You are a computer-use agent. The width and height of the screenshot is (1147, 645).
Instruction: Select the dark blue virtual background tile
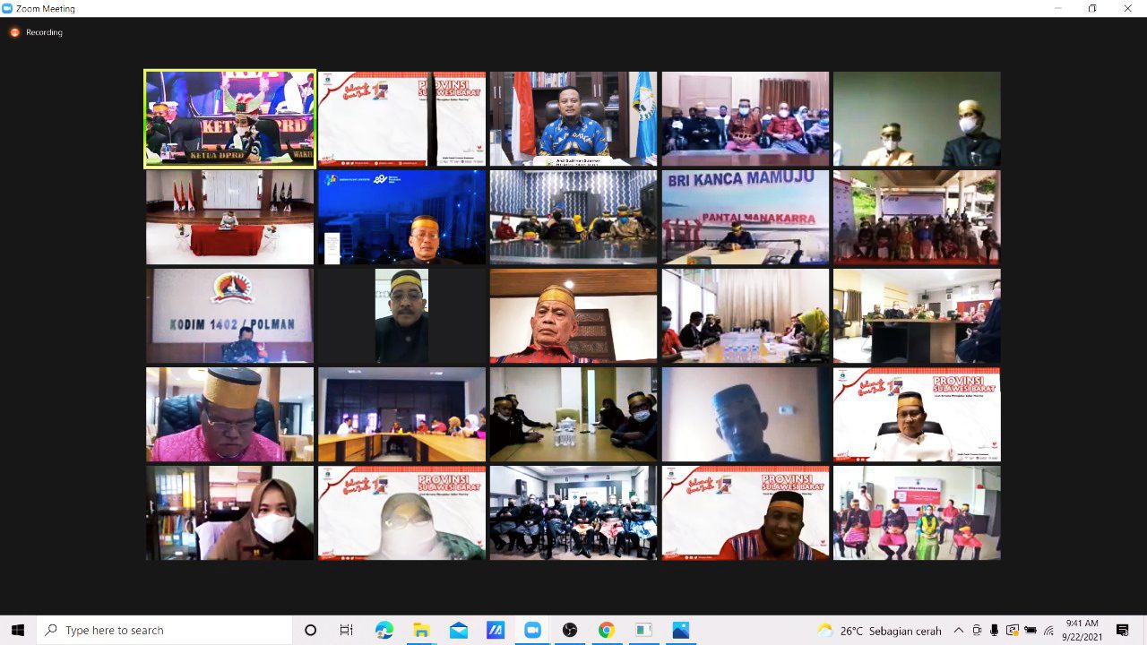[x=401, y=218]
